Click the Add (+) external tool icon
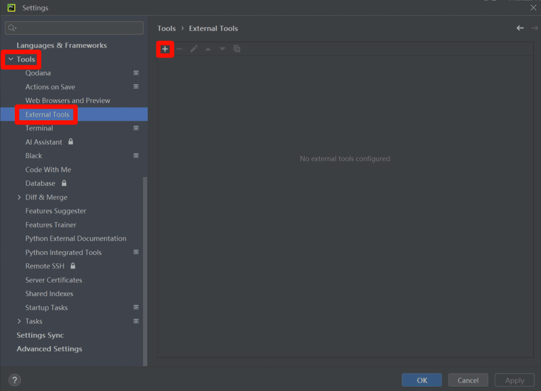This screenshot has height=391, width=541. pos(165,49)
